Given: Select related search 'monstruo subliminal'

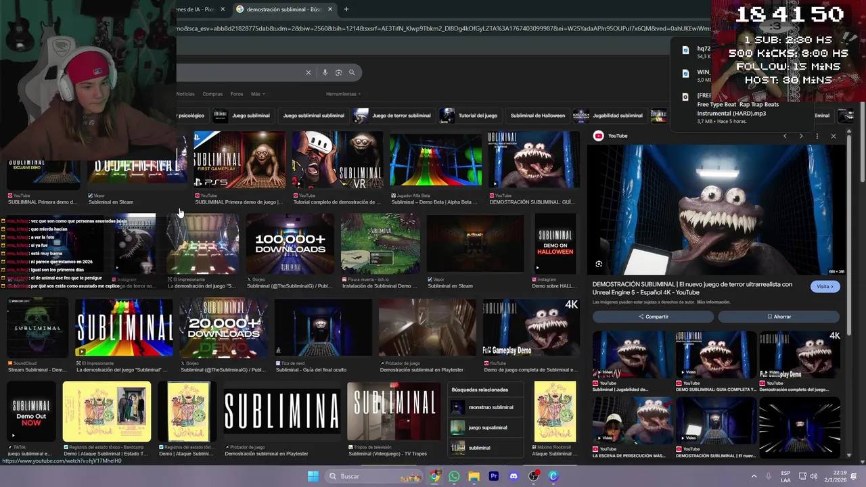Looking at the screenshot, I should 485,407.
